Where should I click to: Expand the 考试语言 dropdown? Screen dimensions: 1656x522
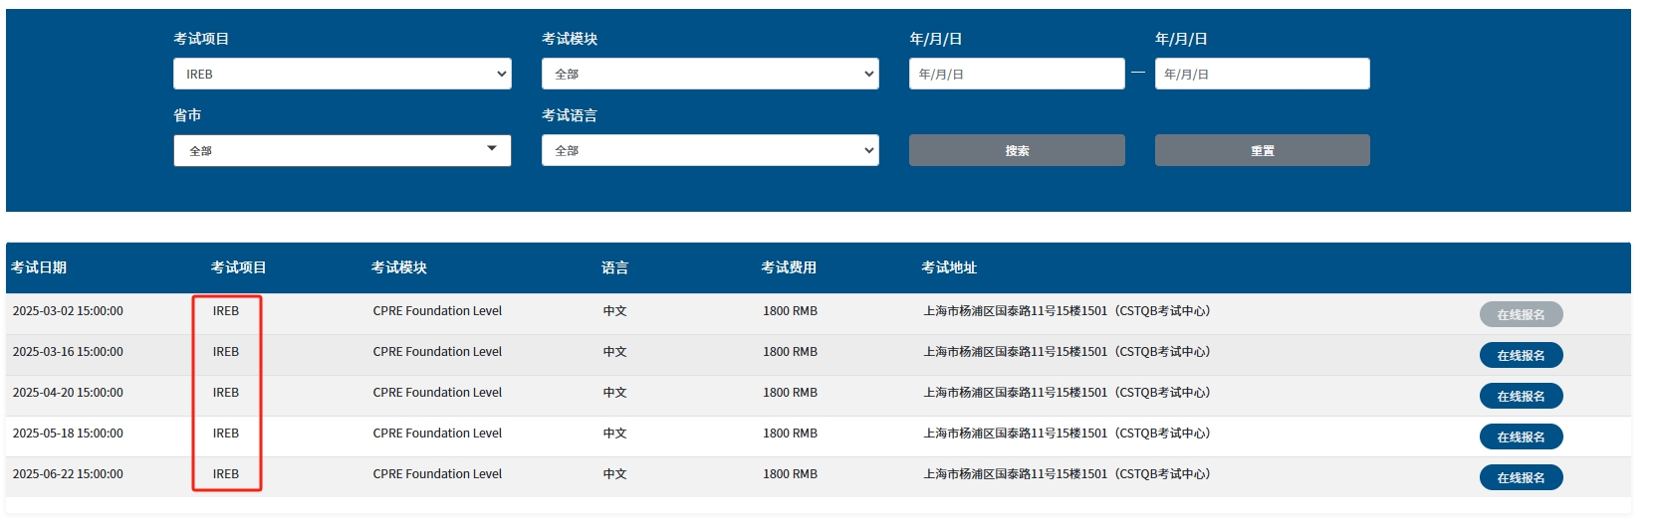710,150
